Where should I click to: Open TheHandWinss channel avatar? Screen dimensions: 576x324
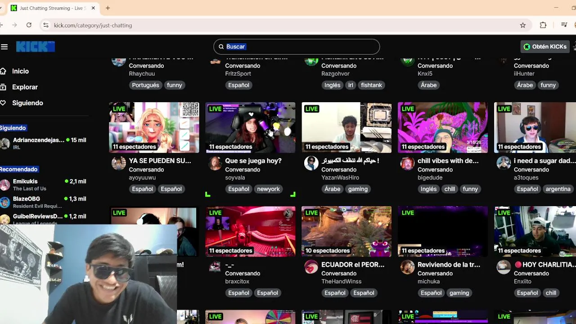311,267
